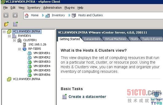Screen dimensions: 163x105
Task: Click the VC1.RWVDEV.INTRA vCenter icon
Action: (x=9, y=31)
